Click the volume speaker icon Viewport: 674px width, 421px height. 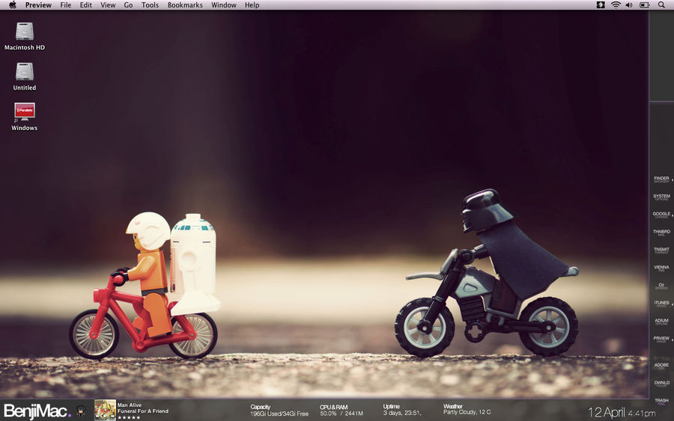[629, 5]
